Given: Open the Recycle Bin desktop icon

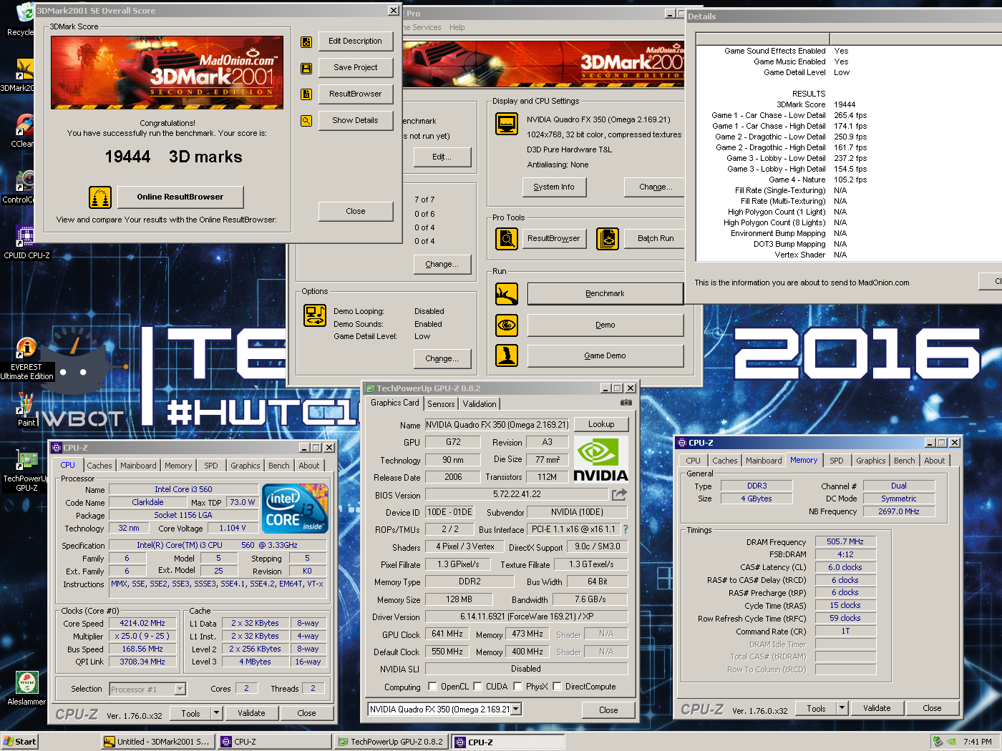Looking at the screenshot, I should pyautogui.click(x=21, y=19).
